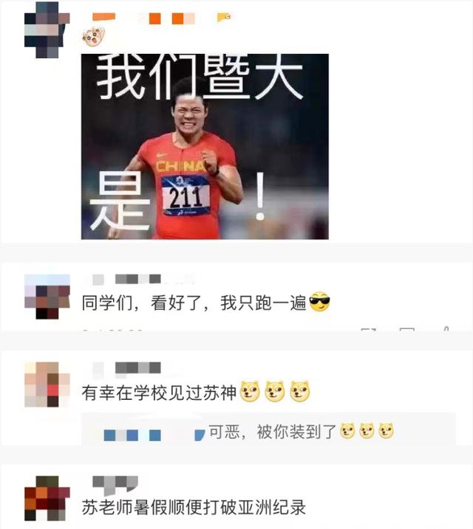Open the top commenter's pixelated avatar
Viewport: 473px width, 529px height.
click(x=47, y=30)
